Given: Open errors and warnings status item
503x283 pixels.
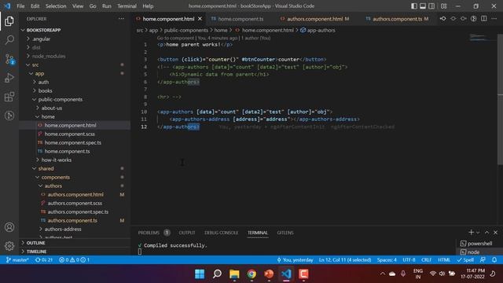Looking at the screenshot, I should click(x=74, y=259).
